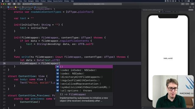Open the editor options icon
This screenshot has width=195, height=109.
pyautogui.click(x=190, y=7)
